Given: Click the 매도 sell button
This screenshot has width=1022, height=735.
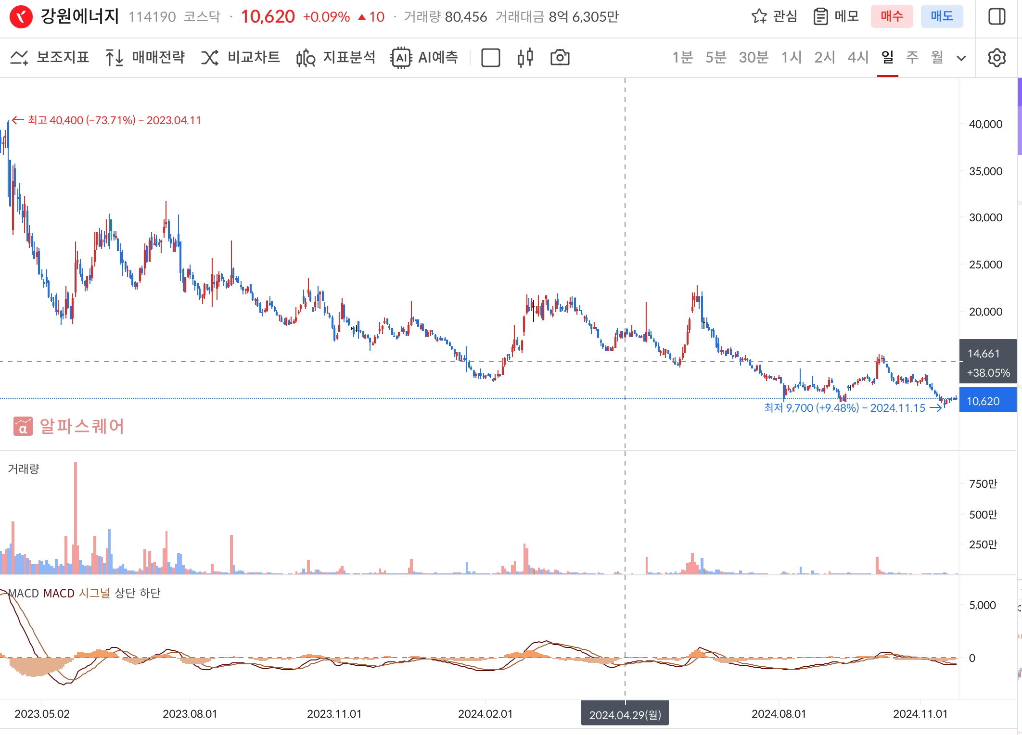Looking at the screenshot, I should tap(942, 16).
